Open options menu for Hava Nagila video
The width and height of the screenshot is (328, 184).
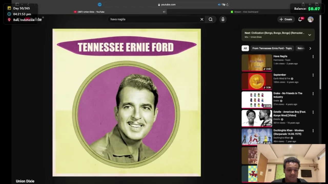tap(313, 56)
